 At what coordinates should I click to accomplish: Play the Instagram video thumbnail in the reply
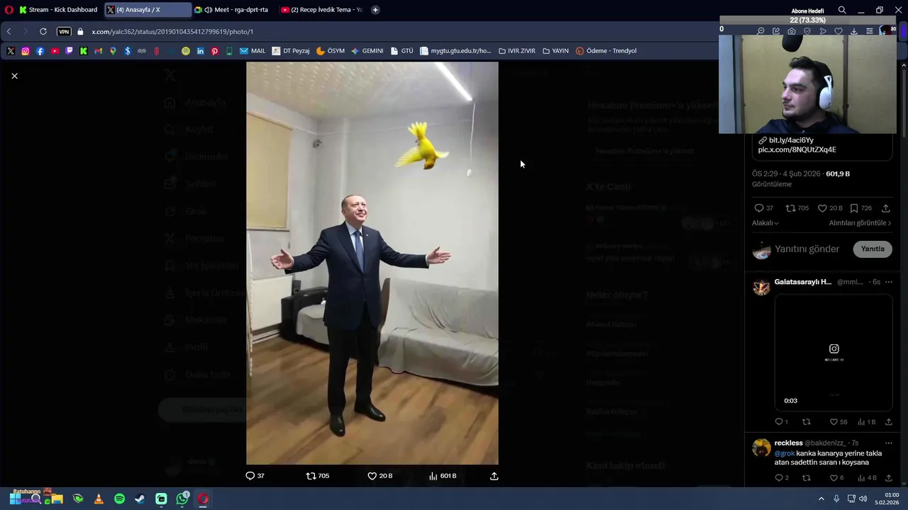(834, 352)
